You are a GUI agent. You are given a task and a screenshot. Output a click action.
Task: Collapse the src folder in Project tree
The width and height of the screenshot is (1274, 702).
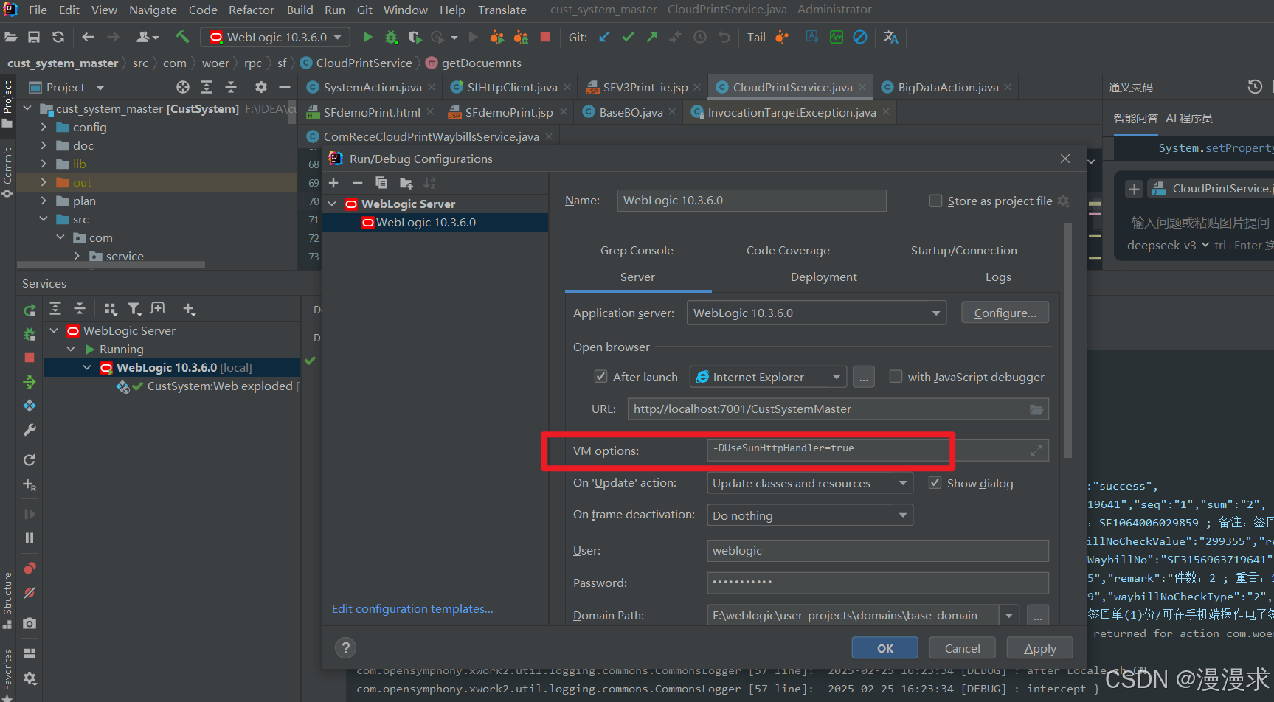(44, 219)
